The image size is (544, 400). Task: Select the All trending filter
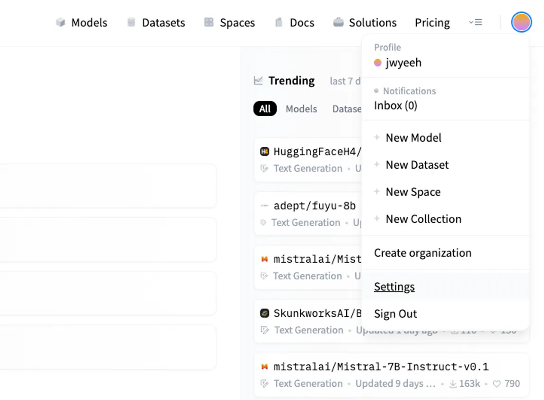point(265,109)
